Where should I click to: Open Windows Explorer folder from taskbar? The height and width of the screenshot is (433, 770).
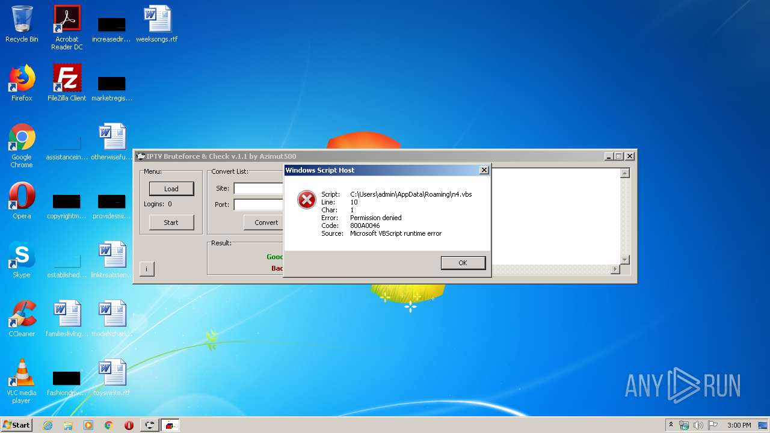tap(68, 425)
